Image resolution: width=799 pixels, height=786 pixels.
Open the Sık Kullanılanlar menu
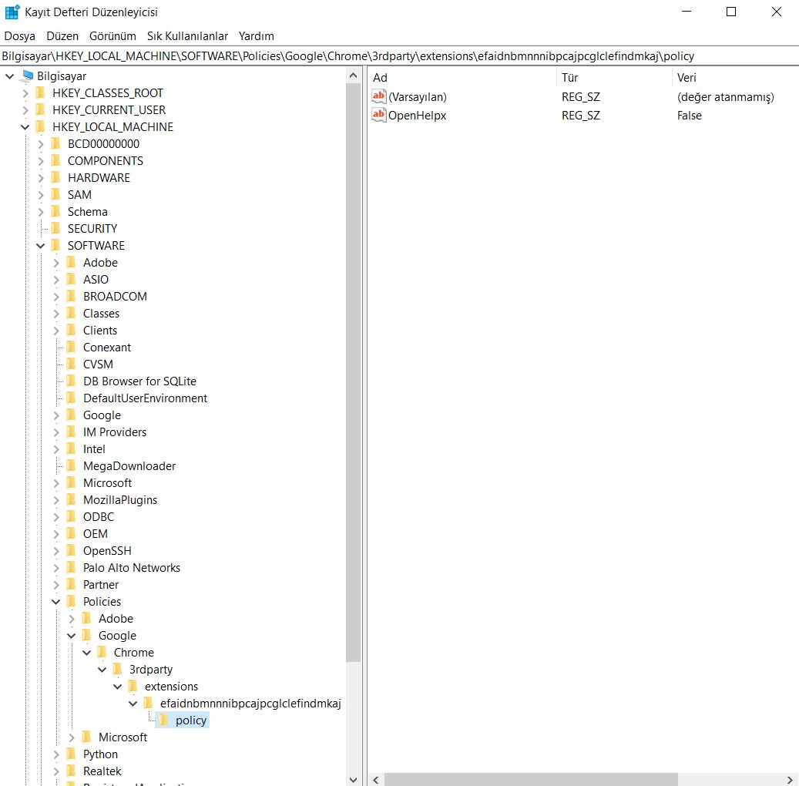tap(187, 35)
